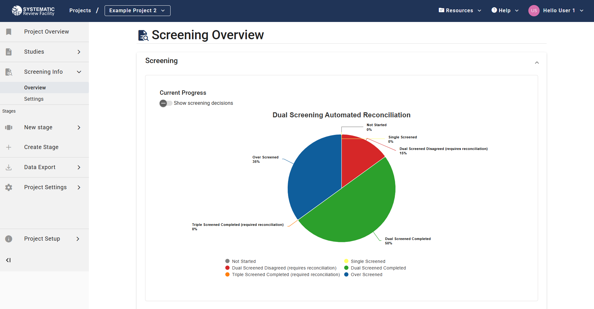Click the Project Setup info icon
This screenshot has width=594, height=309.
pyautogui.click(x=9, y=239)
